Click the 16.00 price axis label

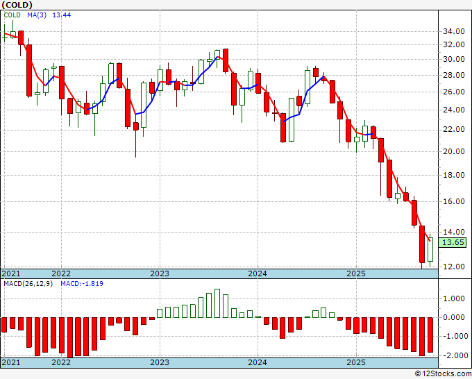[454, 201]
